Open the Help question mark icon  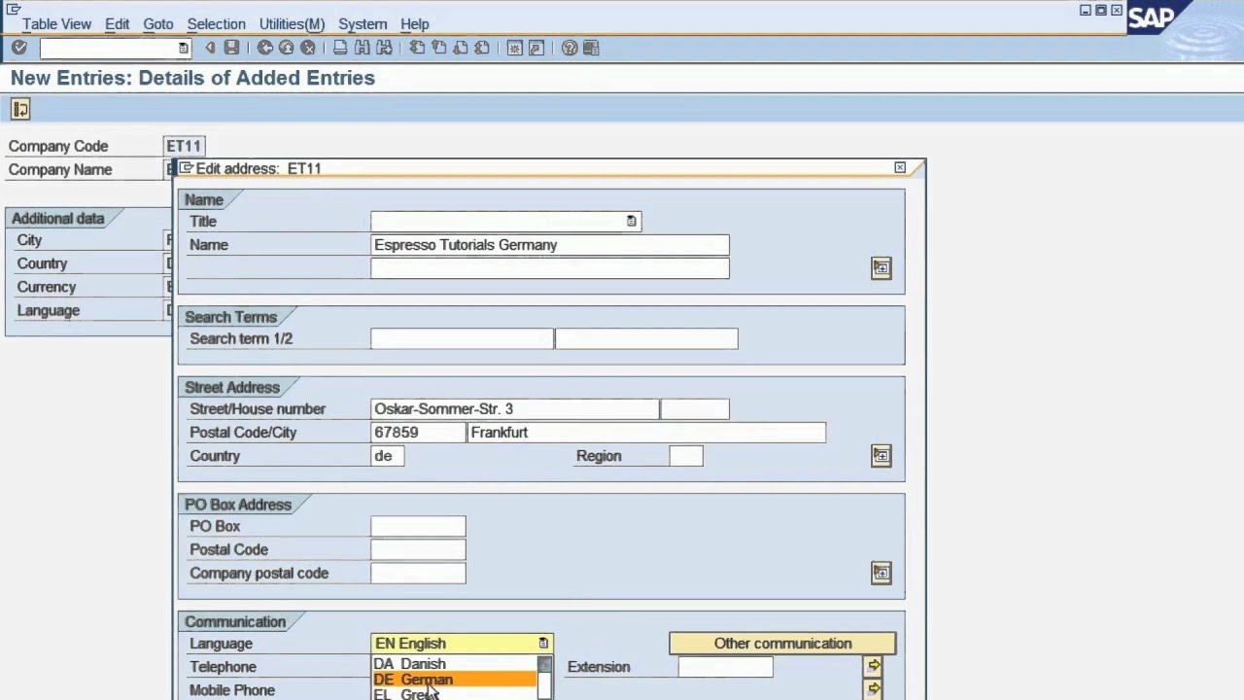[570, 48]
